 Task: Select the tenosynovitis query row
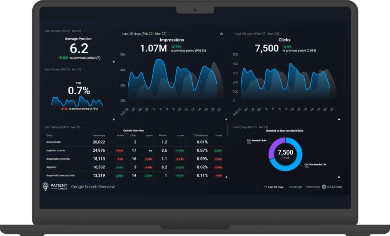click(54, 142)
